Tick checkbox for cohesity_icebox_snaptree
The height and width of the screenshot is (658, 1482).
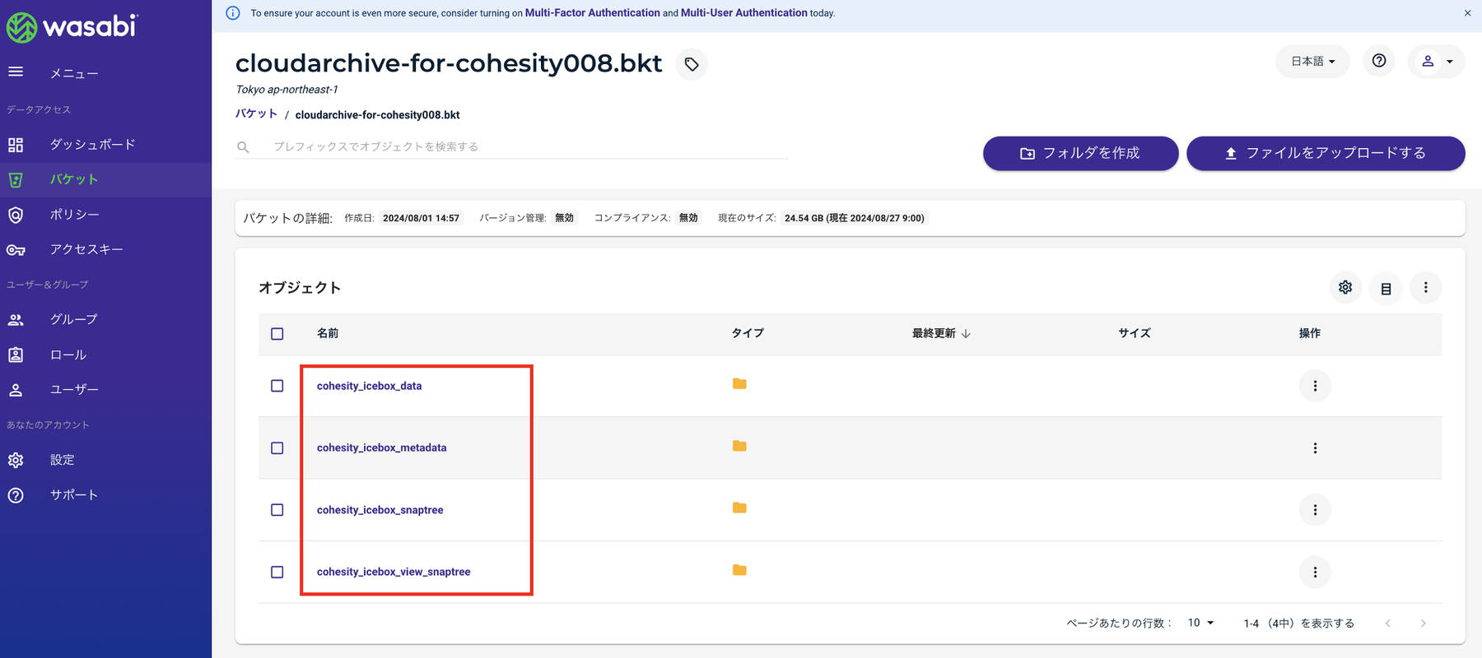pos(277,510)
